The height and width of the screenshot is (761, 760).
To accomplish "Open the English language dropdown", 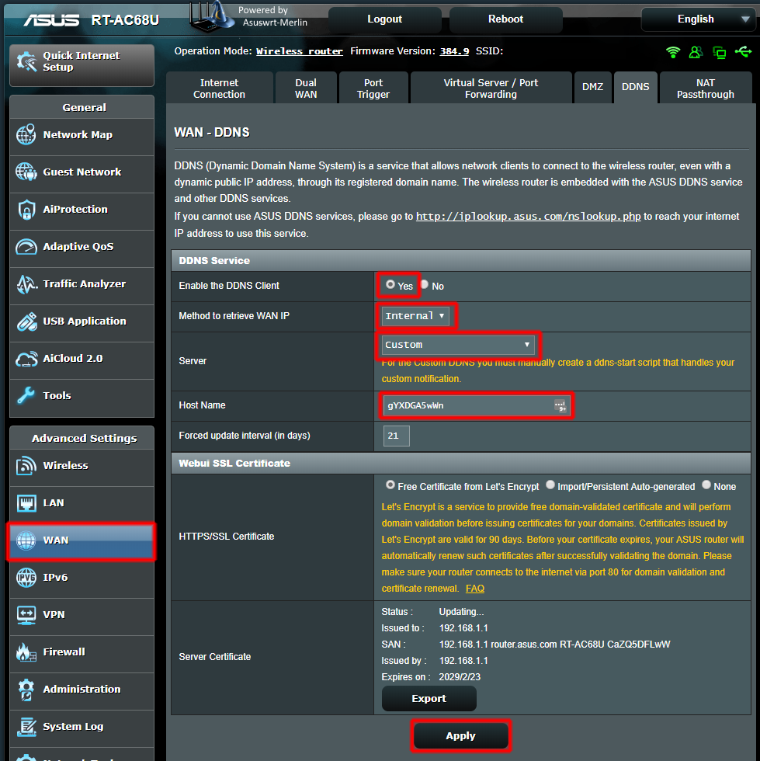I will click(696, 19).
